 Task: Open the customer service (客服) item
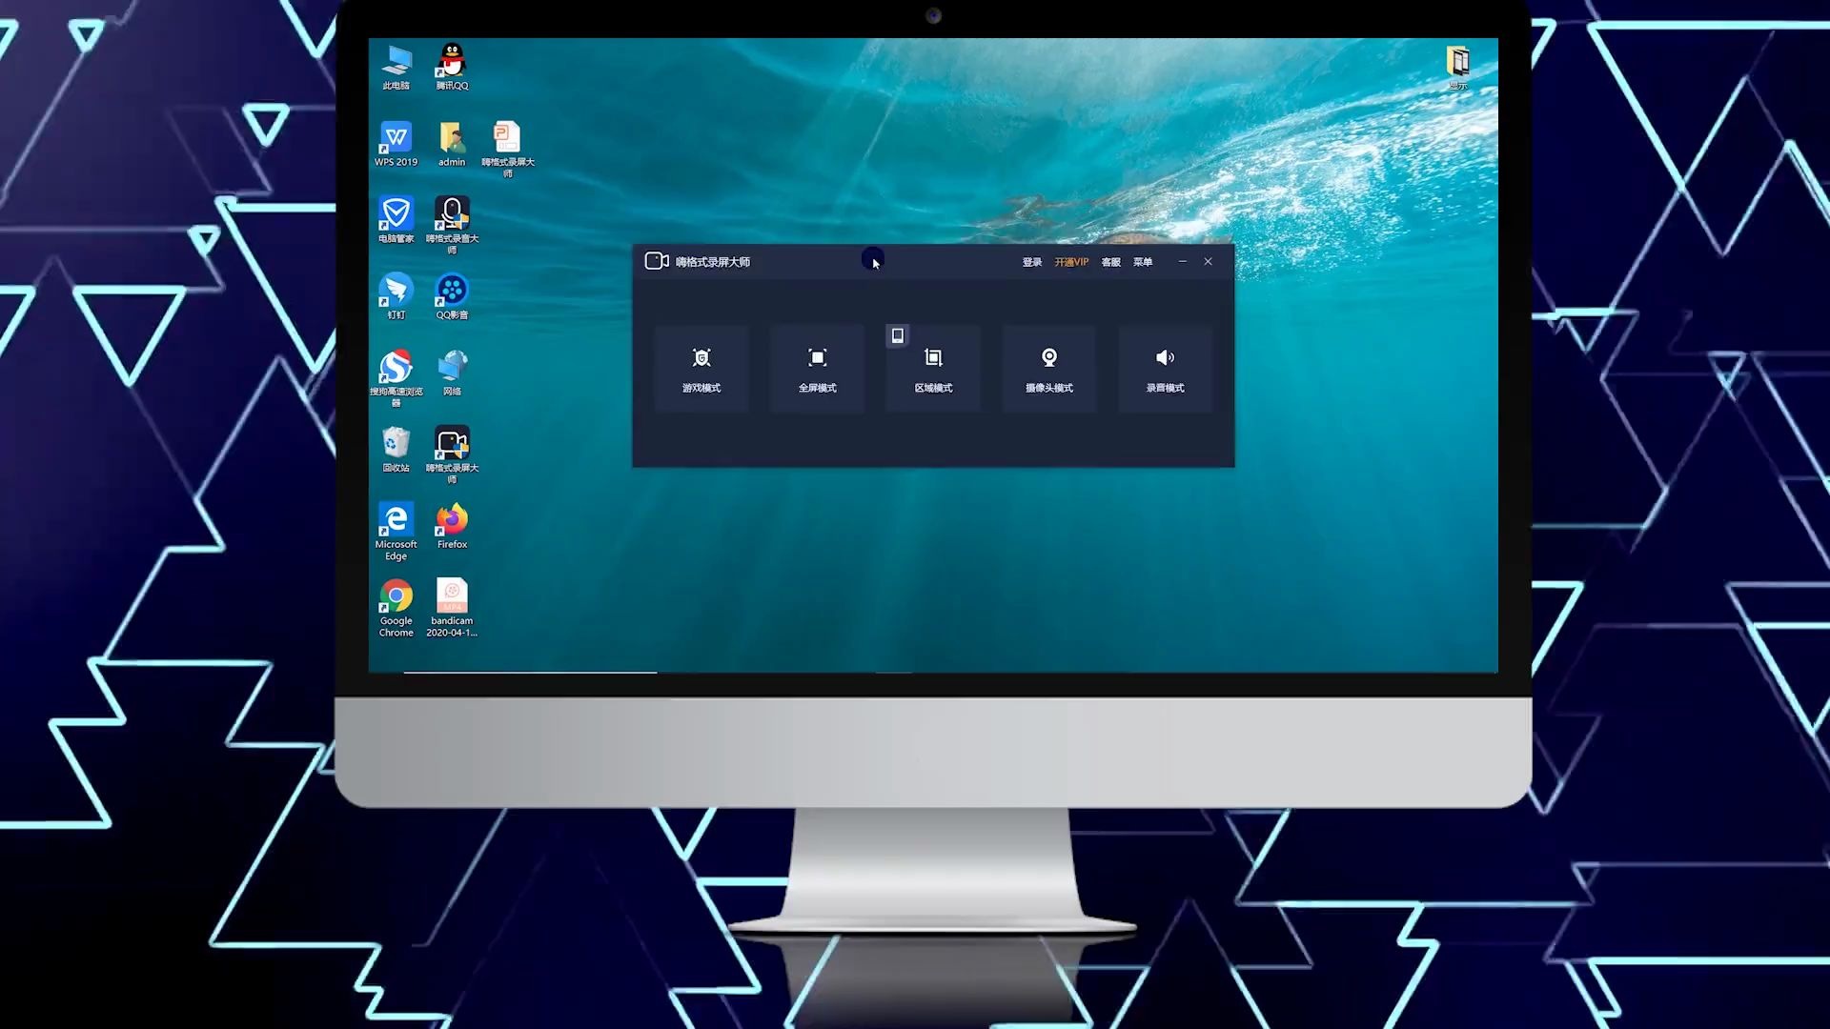[1110, 262]
